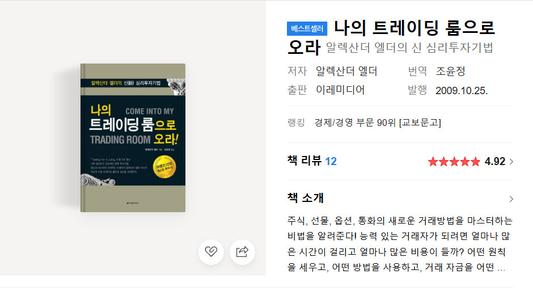Click the book description paragraph text
Screen dimensions: 533x291
click(x=400, y=244)
